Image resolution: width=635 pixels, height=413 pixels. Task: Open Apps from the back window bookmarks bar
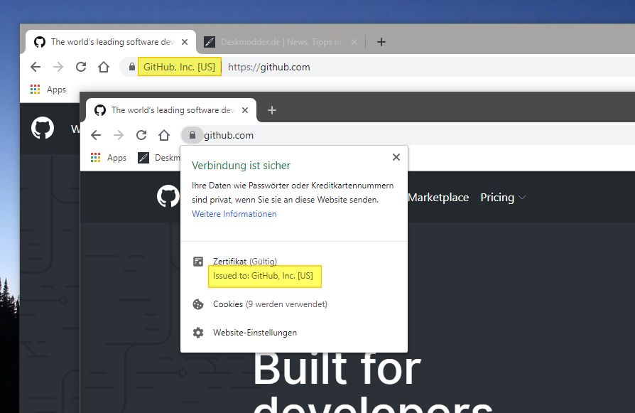48,89
